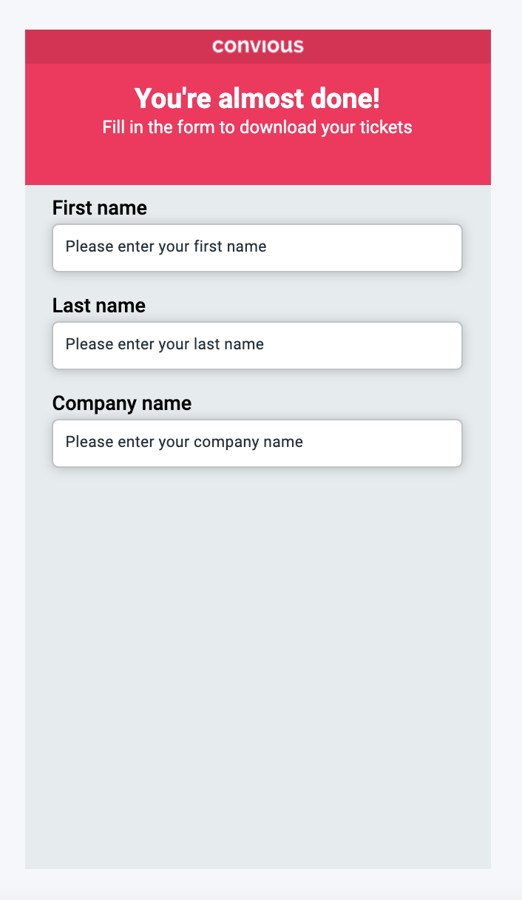
Task: Click the dark red top bar beside the logo
Action: click(111, 47)
